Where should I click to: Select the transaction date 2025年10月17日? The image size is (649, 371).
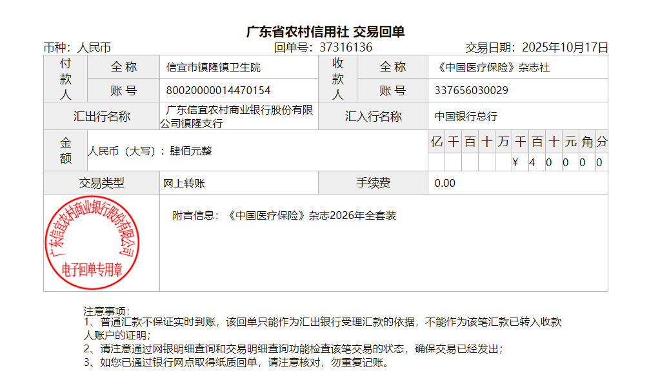(x=564, y=47)
